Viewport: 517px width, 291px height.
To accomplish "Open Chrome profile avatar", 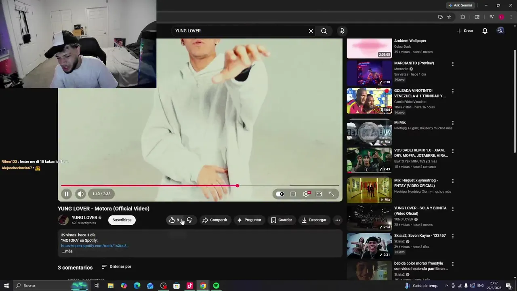I will coord(501,17).
